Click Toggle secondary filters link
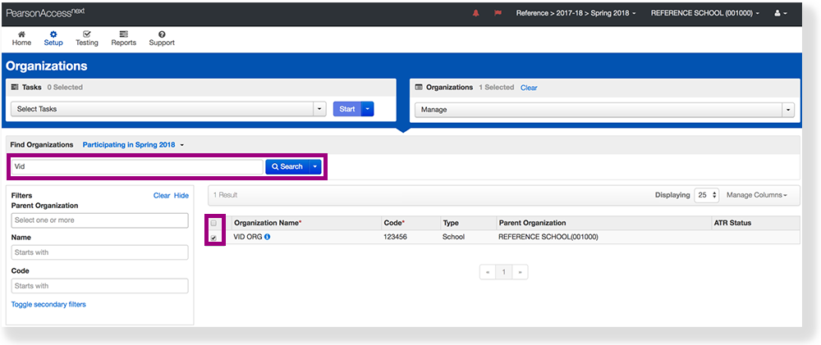This screenshot has width=821, height=345. (x=48, y=304)
